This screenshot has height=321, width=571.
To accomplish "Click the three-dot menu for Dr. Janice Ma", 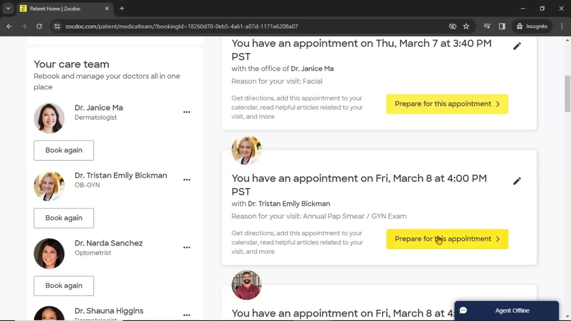I will 187,112.
